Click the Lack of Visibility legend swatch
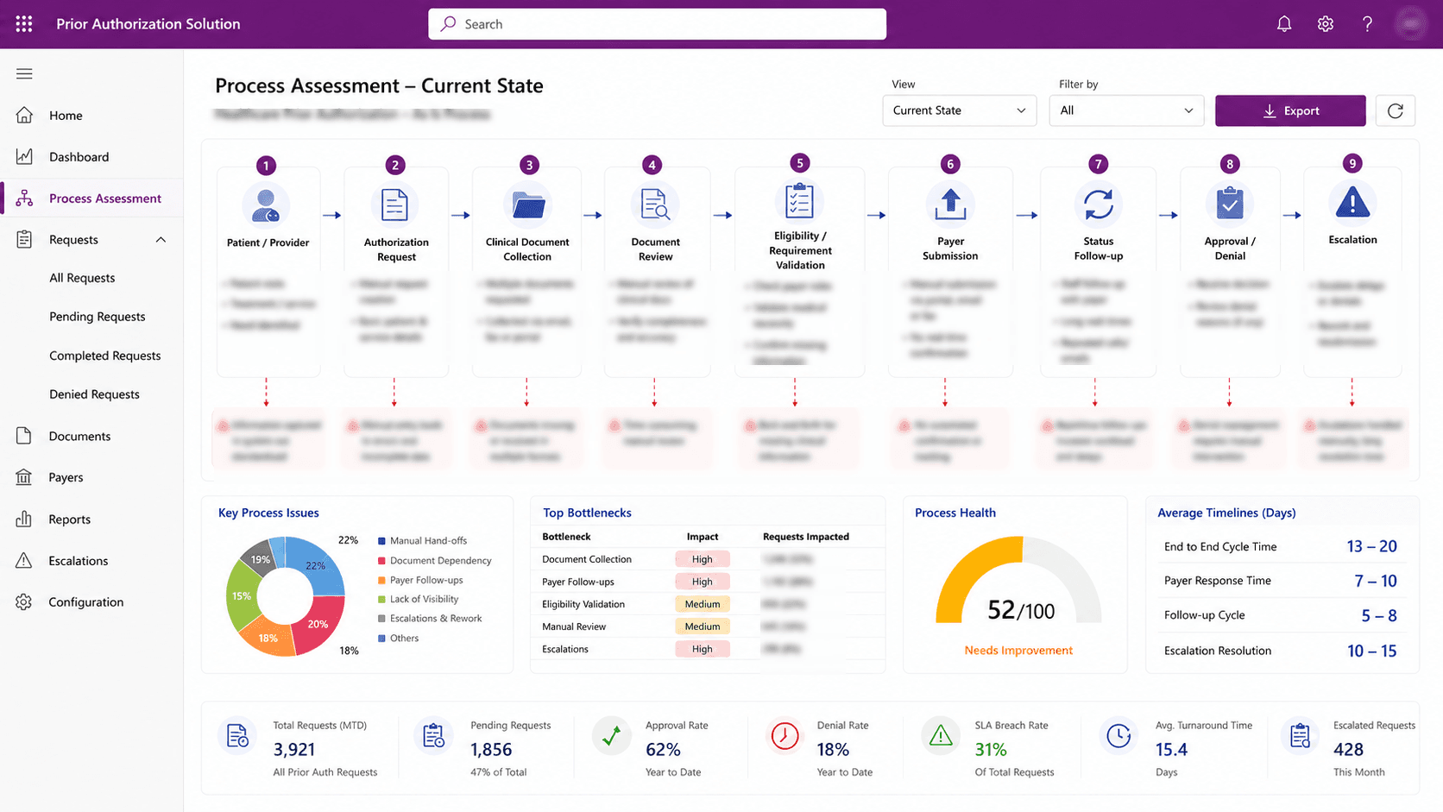Image resolution: width=1443 pixels, height=812 pixels. (x=381, y=599)
